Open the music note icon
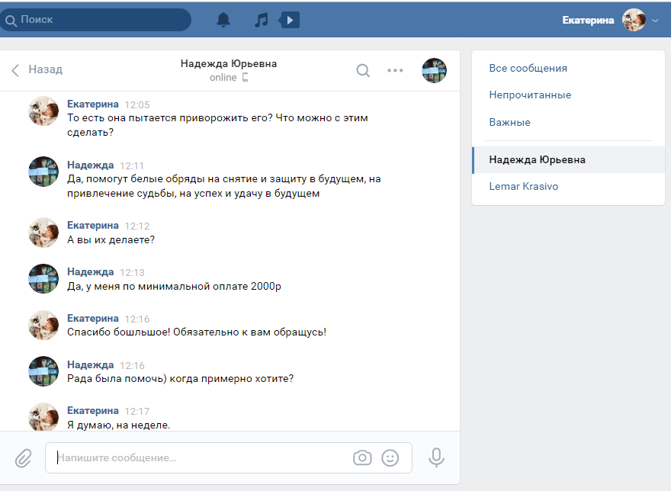 [262, 20]
